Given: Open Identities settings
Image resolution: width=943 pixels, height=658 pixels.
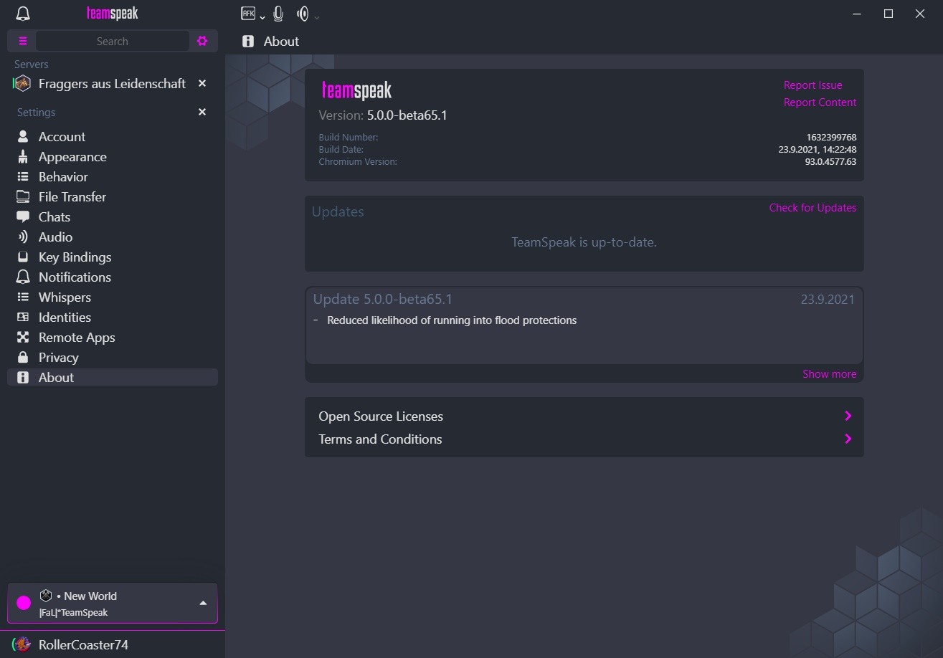Looking at the screenshot, I should pos(113,317).
